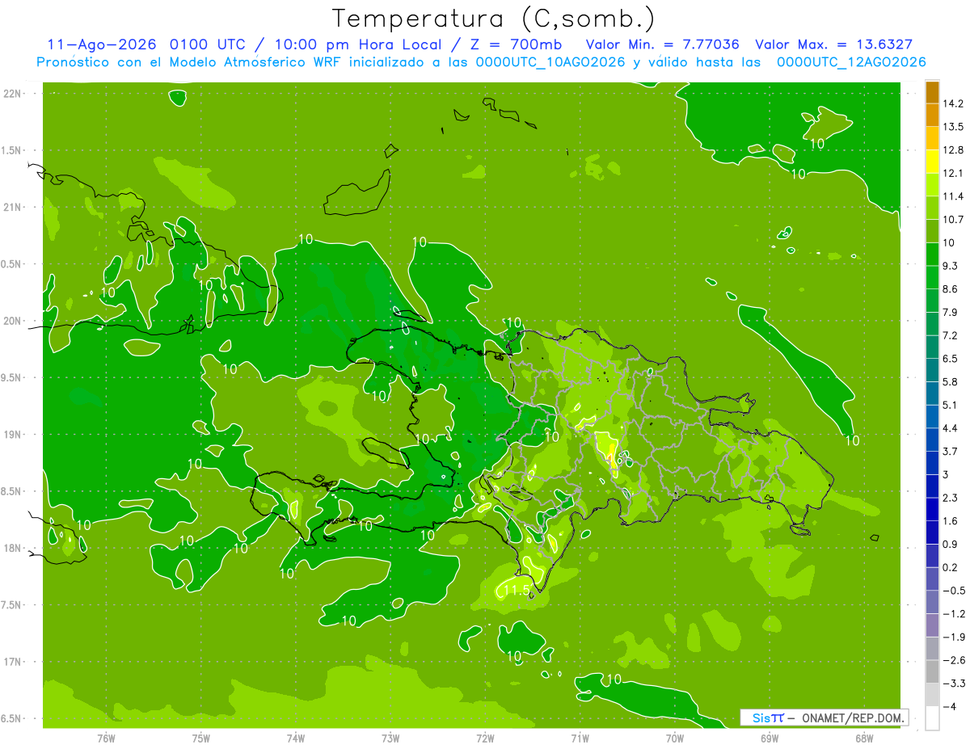The width and height of the screenshot is (970, 749).
Task: Click the "11.5" contour label on the map
Action: click(x=516, y=591)
